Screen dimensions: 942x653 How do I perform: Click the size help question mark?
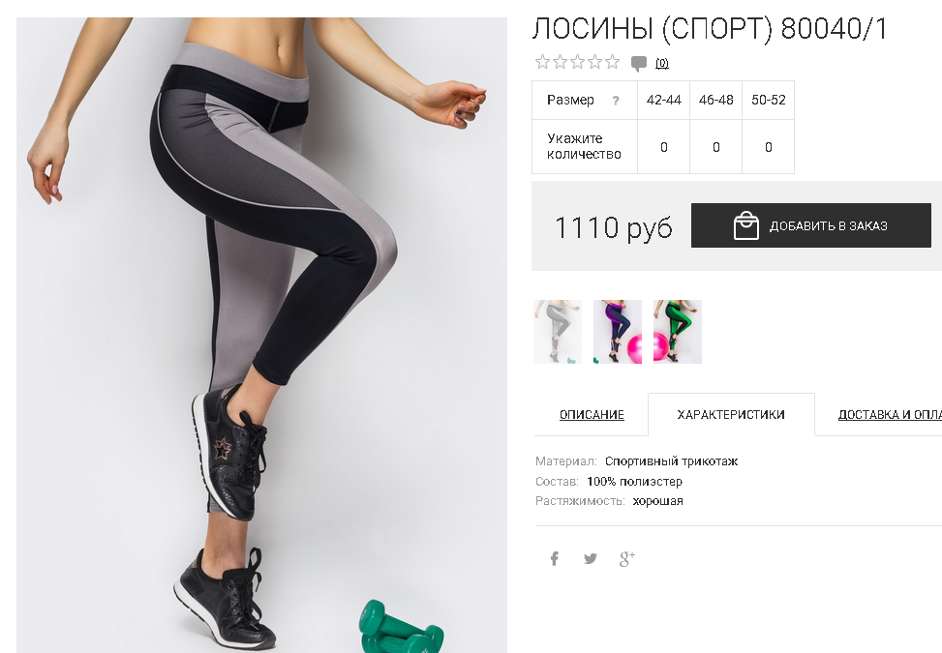615,101
